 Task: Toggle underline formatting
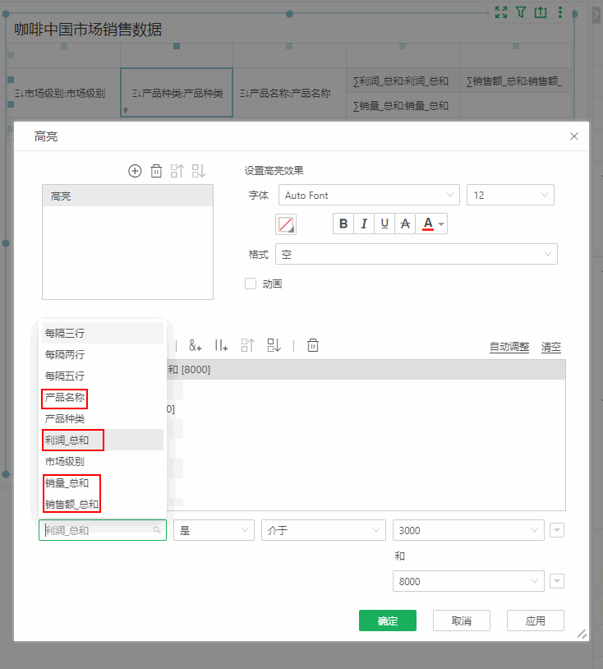coord(384,224)
